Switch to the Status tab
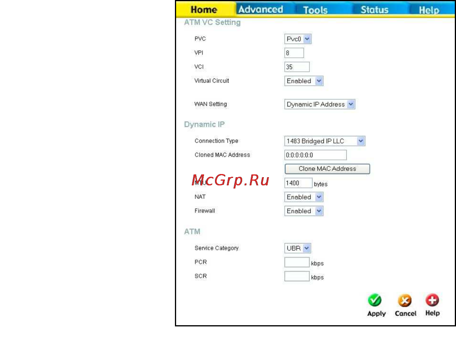 pyautogui.click(x=374, y=10)
